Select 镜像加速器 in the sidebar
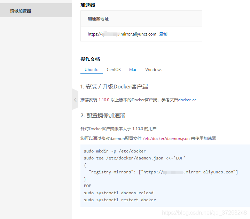The width and height of the screenshot is (250, 219). tap(36, 10)
